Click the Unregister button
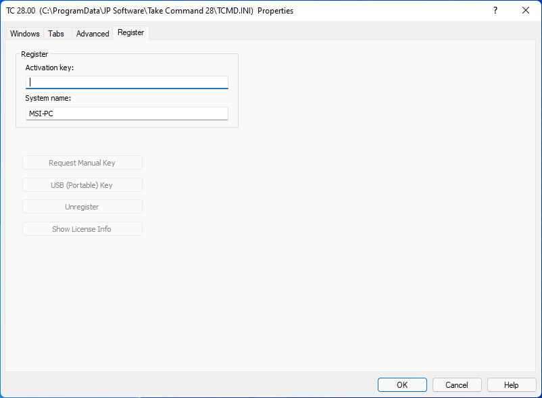 pyautogui.click(x=82, y=207)
